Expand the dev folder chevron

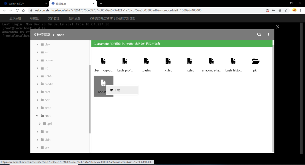37,44
